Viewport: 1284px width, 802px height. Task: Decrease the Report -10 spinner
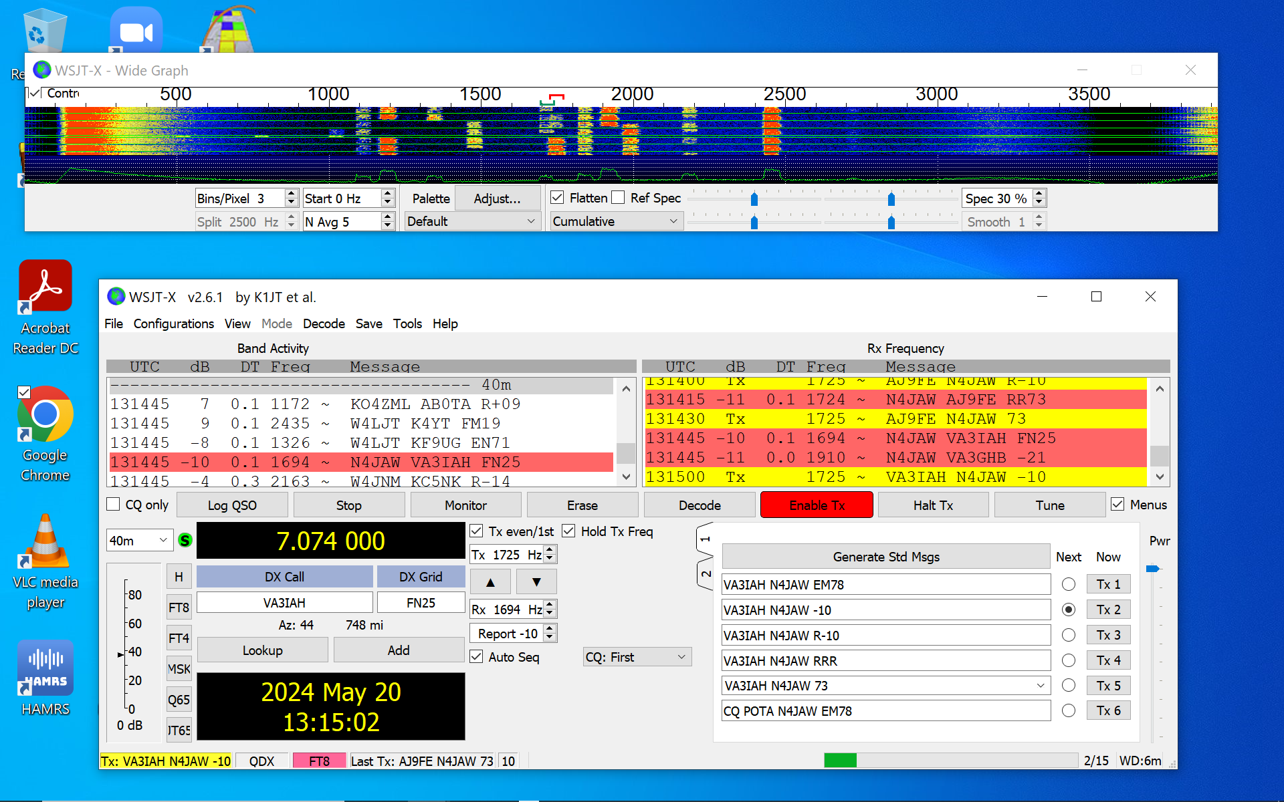(550, 638)
